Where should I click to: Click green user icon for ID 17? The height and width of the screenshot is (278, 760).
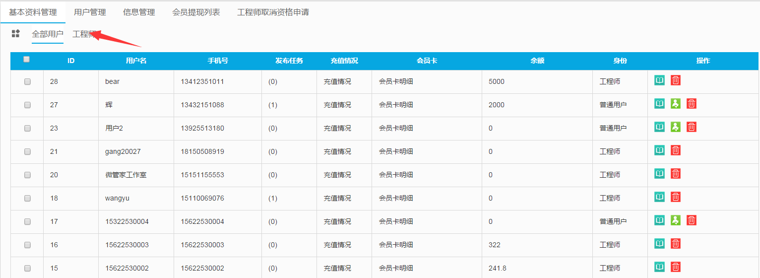pyautogui.click(x=675, y=220)
